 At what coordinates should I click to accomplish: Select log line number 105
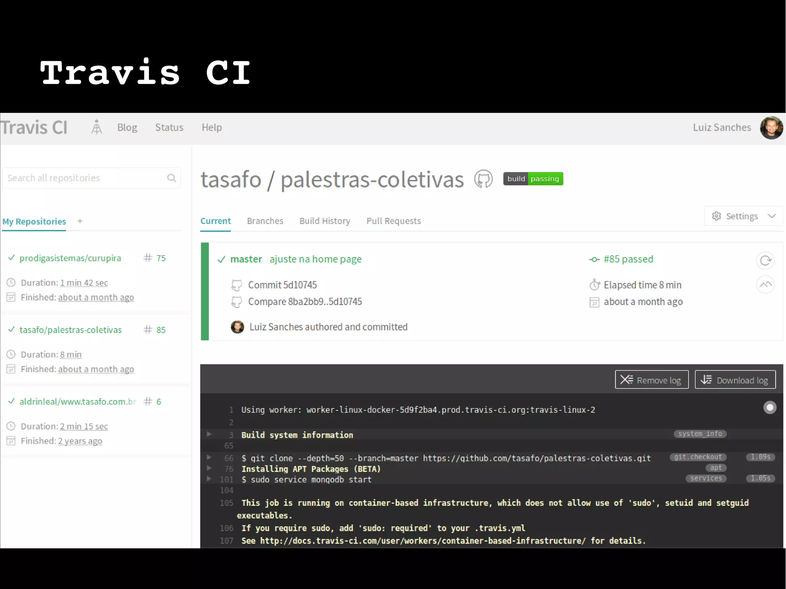tap(226, 503)
